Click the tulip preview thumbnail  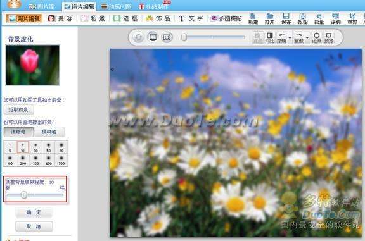(x=32, y=65)
